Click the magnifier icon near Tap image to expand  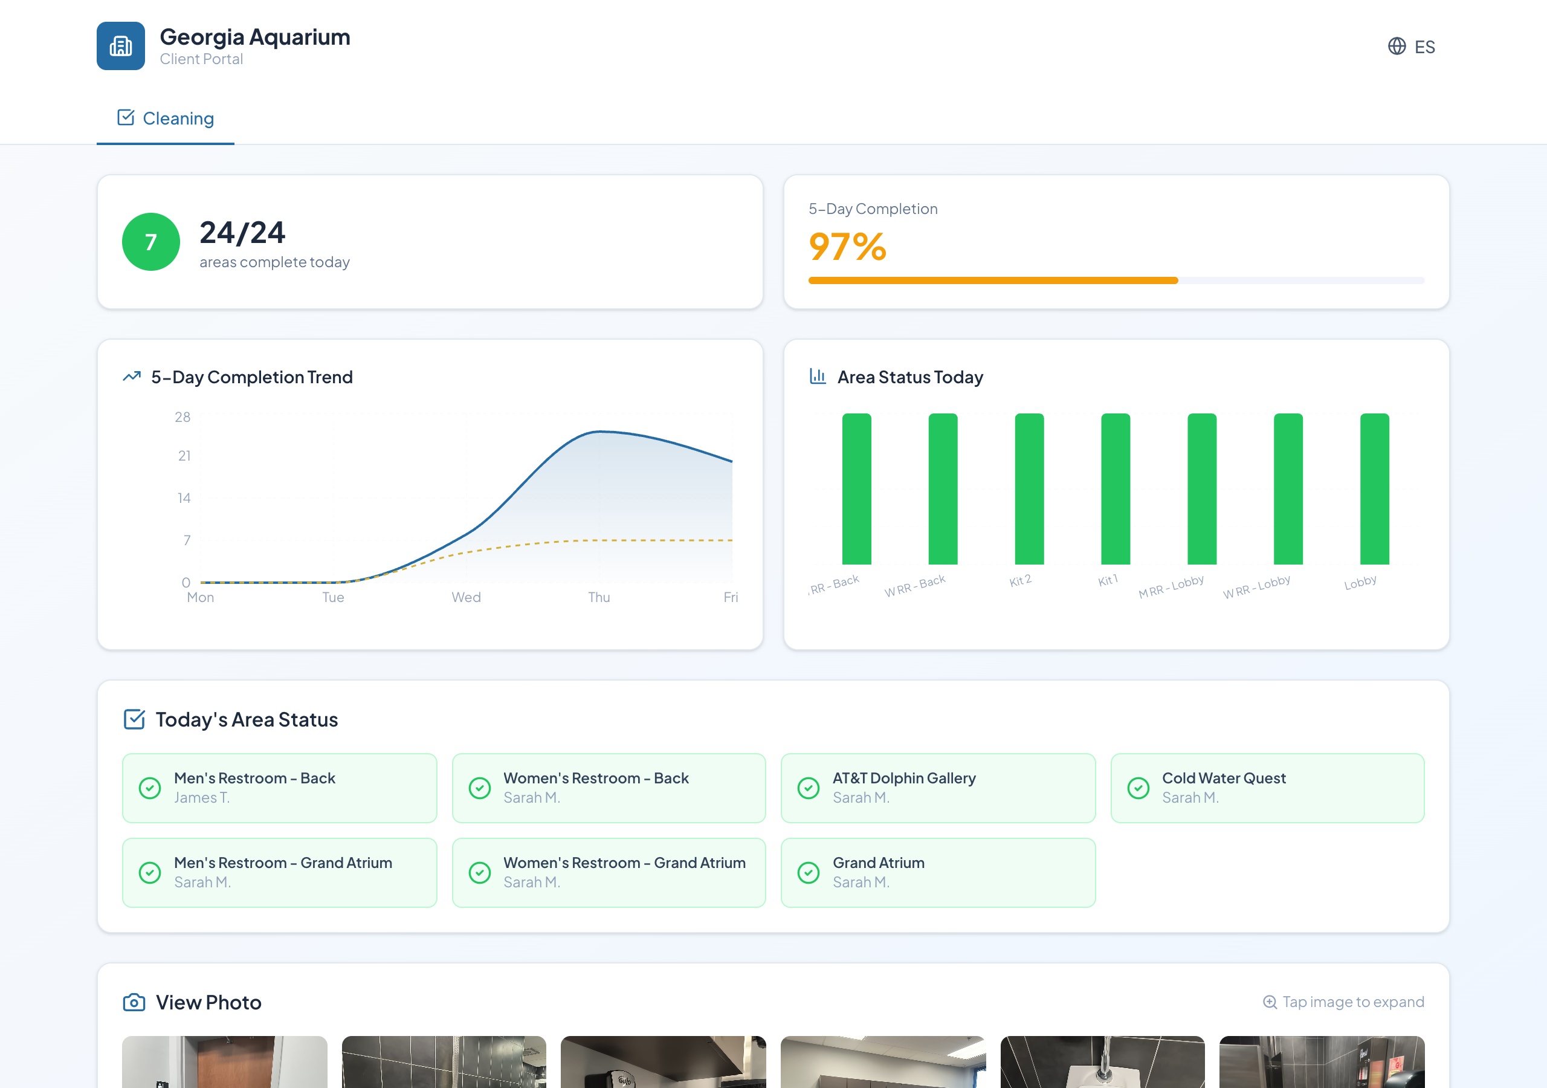(1270, 1002)
